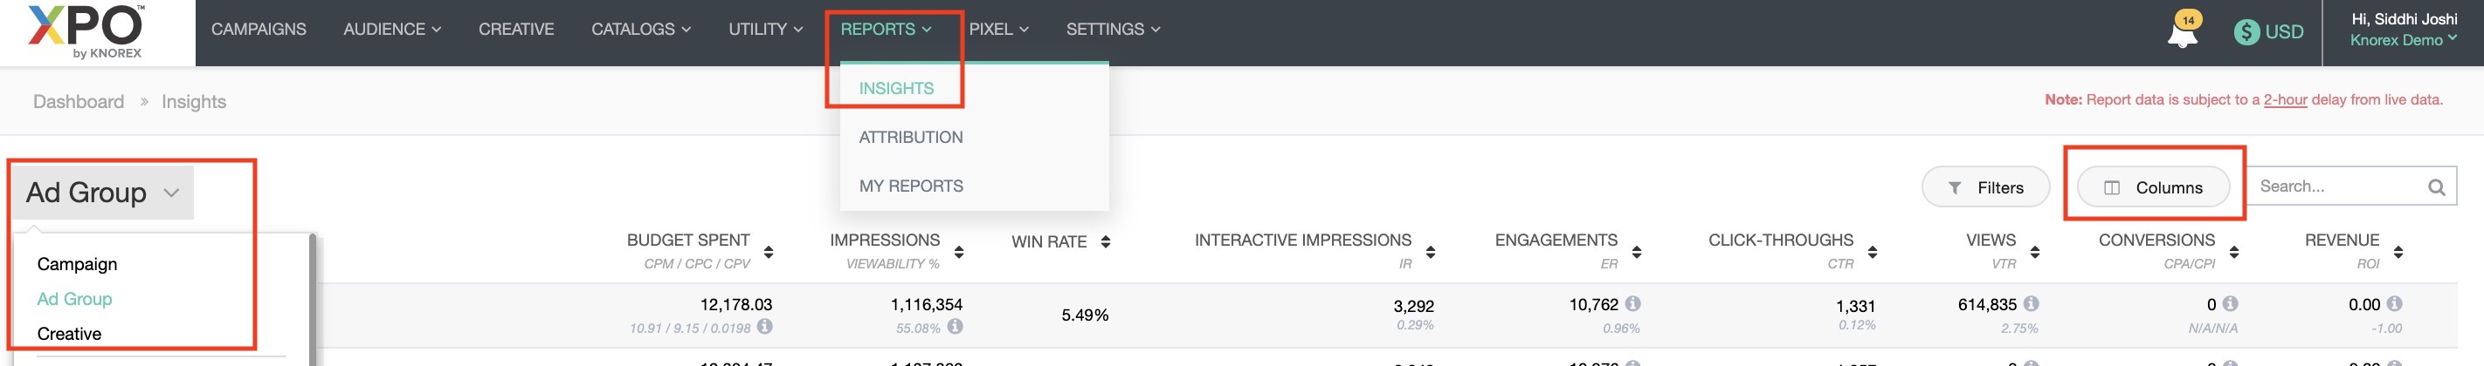Open My Reports from the menu
This screenshot has height=366, width=2484.
tap(910, 186)
